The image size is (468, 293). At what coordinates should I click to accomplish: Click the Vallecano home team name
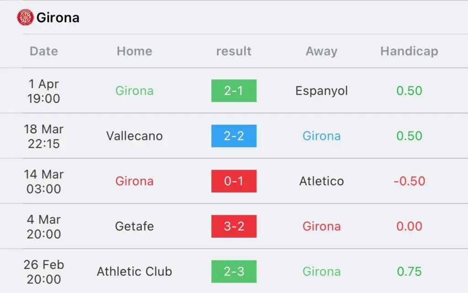(x=134, y=136)
